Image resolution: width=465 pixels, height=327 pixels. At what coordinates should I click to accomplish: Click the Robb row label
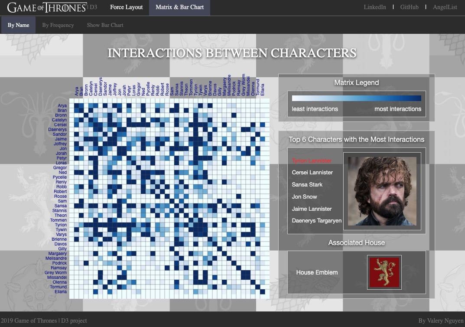pyautogui.click(x=62, y=186)
